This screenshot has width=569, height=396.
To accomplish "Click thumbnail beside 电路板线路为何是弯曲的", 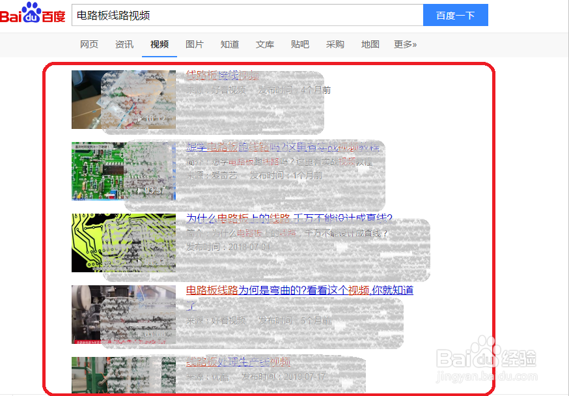I will [x=124, y=315].
